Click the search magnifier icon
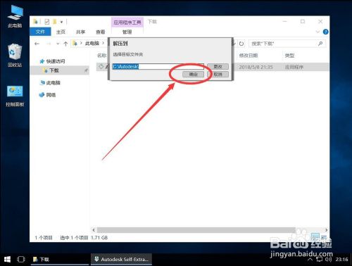 pyautogui.click(x=320, y=44)
